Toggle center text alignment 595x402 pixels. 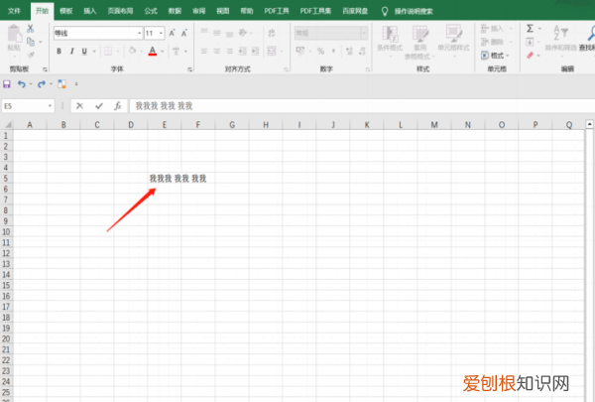pyautogui.click(x=216, y=51)
